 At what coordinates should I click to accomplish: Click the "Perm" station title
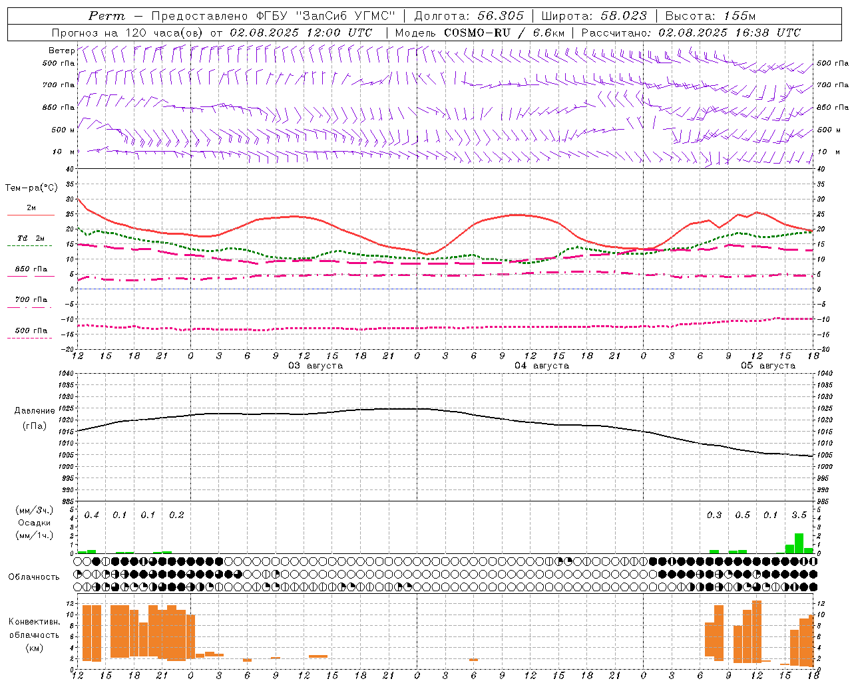[x=106, y=16]
